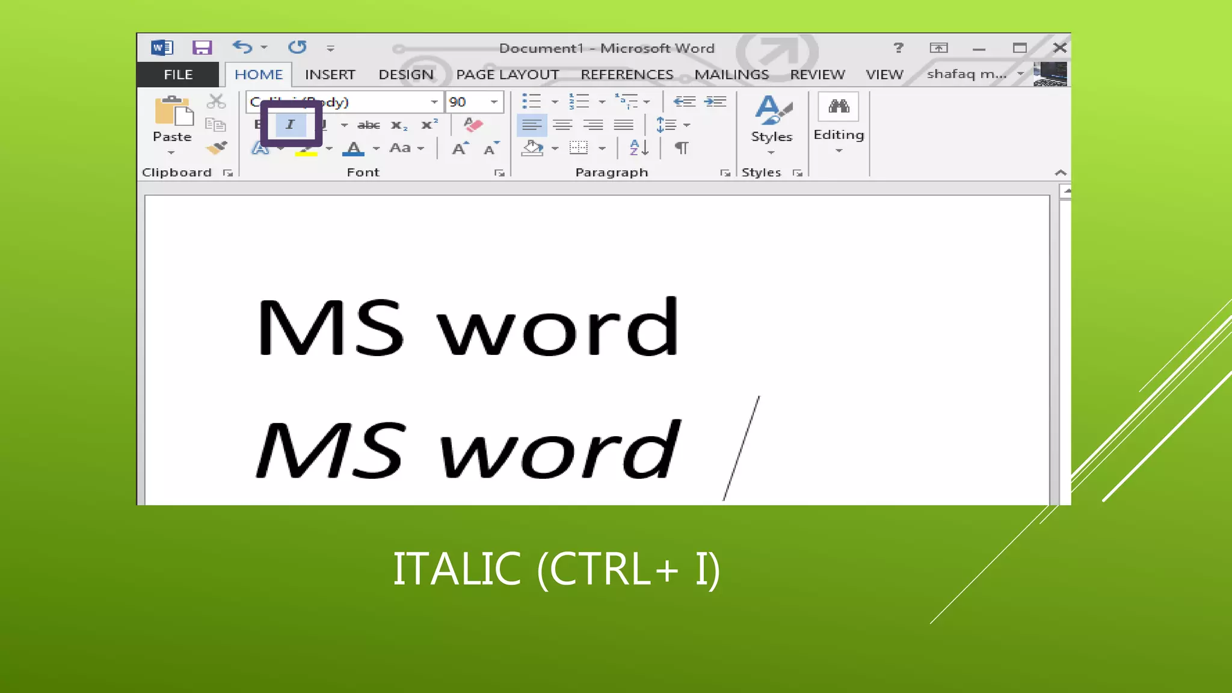The width and height of the screenshot is (1232, 693).
Task: Switch to the REVIEW tab
Action: point(818,75)
